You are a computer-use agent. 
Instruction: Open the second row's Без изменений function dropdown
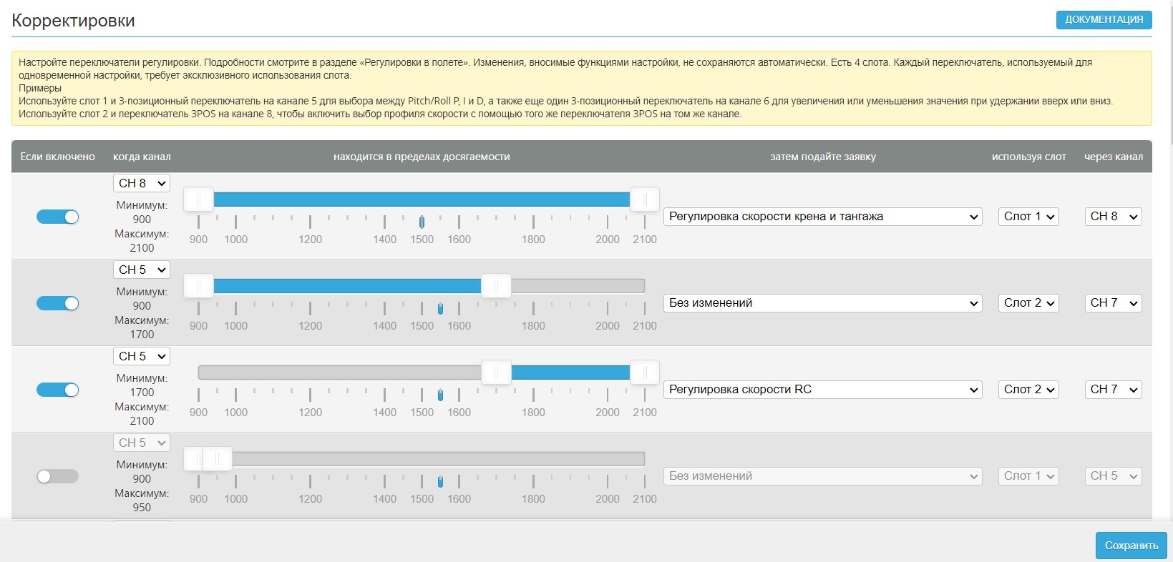point(822,303)
